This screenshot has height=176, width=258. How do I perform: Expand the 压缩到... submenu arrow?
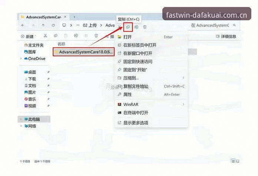coord(183,78)
